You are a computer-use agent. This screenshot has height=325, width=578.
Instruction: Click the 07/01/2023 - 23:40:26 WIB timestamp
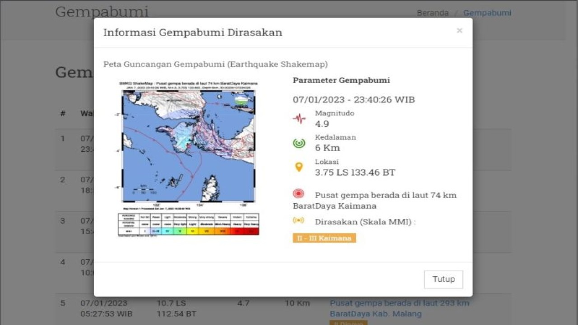click(x=354, y=100)
